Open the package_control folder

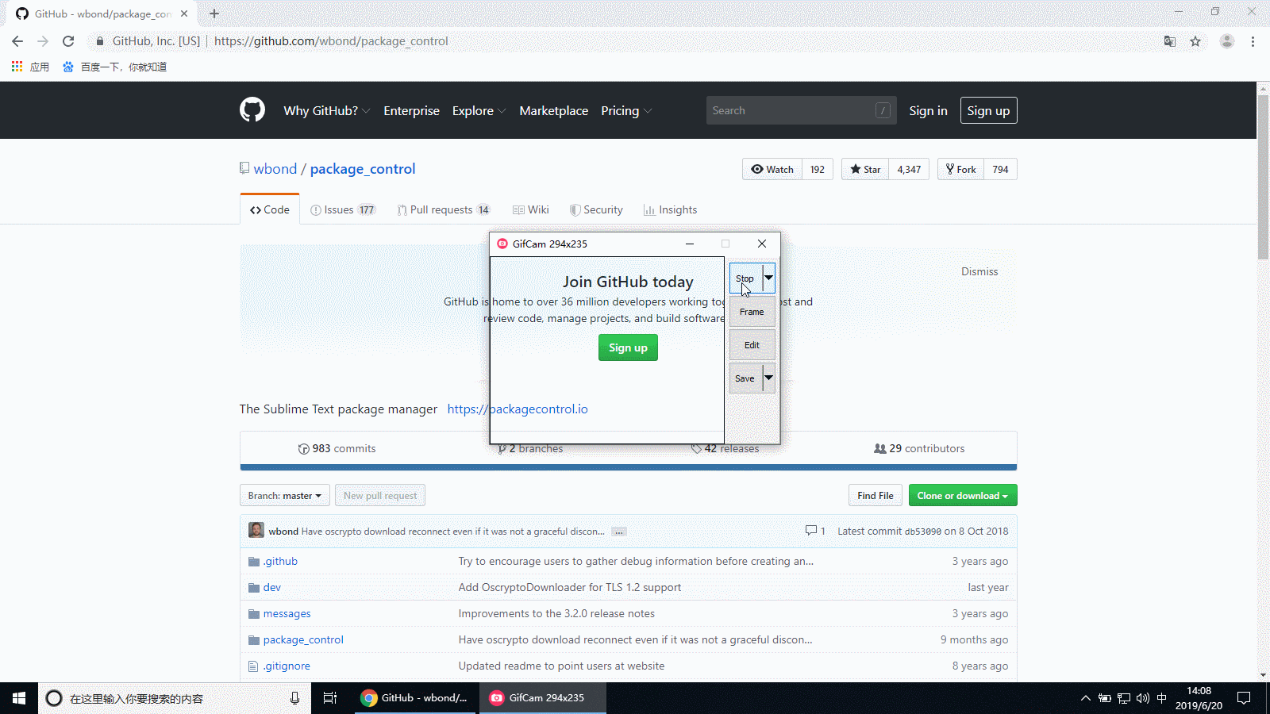303,639
